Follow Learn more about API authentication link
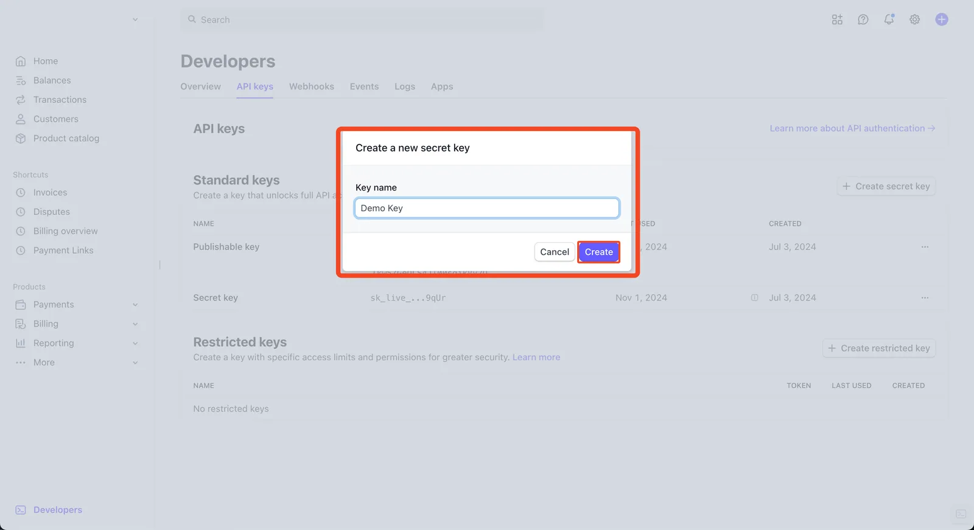The width and height of the screenshot is (974, 530). coord(852,128)
